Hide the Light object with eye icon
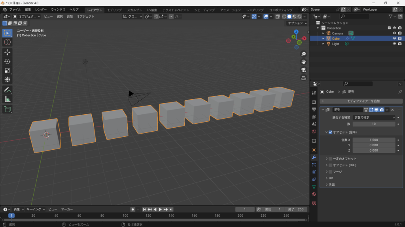 pos(394,44)
